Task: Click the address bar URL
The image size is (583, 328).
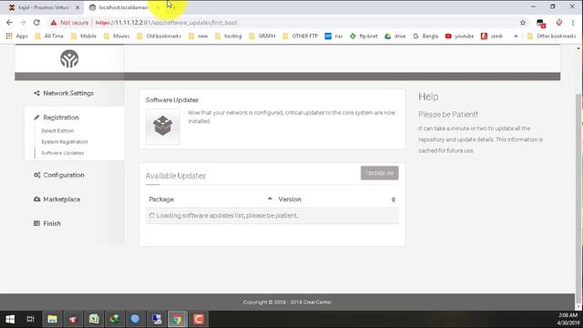Action: point(166,23)
